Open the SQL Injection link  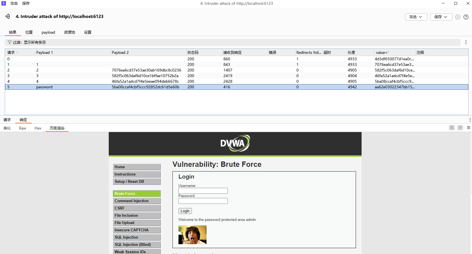pyautogui.click(x=137, y=237)
